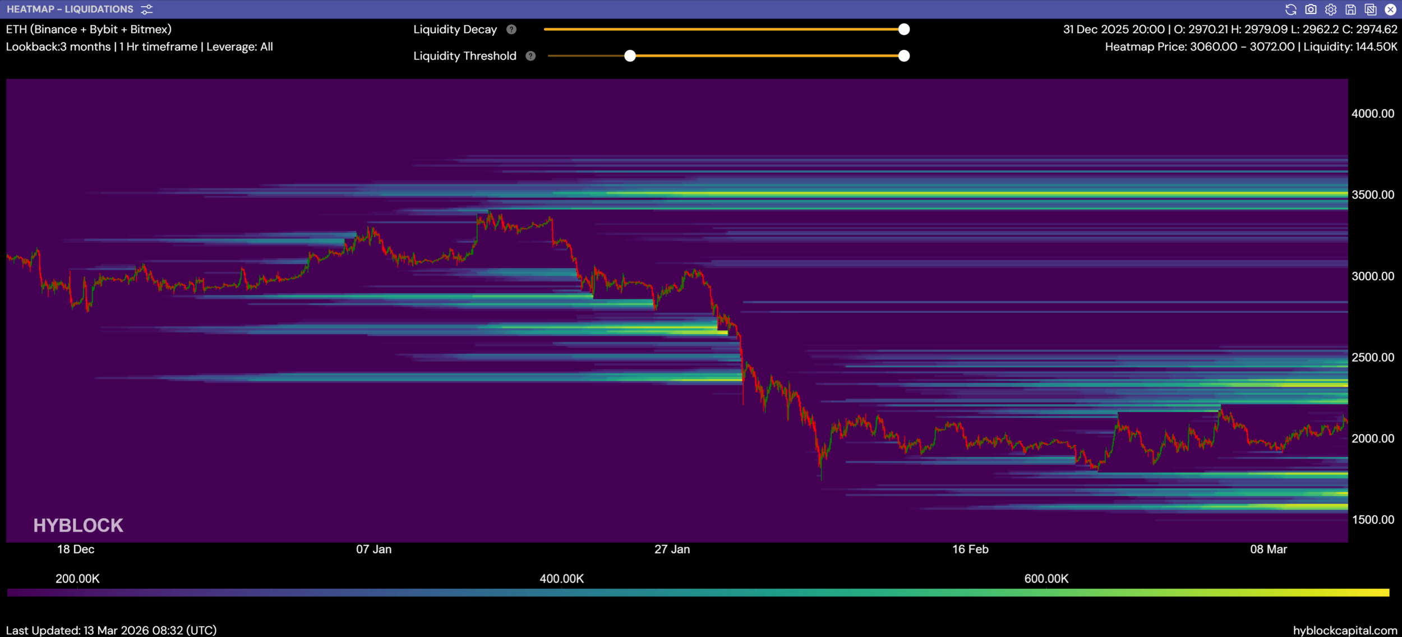Click the HYBLOCK watermark logo
The width and height of the screenshot is (1402, 637).
(78, 525)
